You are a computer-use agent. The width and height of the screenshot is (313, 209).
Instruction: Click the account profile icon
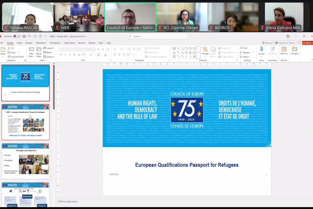coord(288,36)
